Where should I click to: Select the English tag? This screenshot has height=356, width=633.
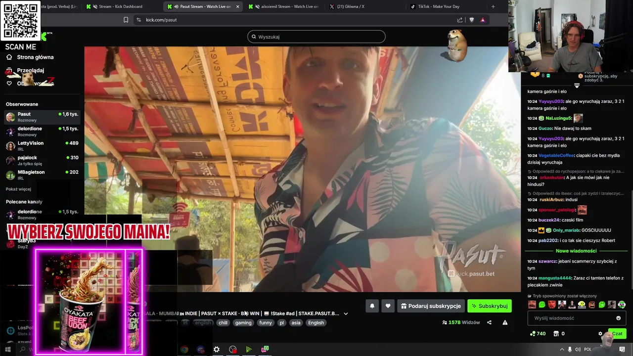316,323
